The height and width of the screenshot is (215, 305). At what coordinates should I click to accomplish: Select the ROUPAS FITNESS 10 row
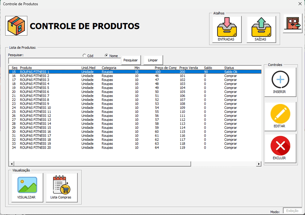pyautogui.click(x=35, y=108)
